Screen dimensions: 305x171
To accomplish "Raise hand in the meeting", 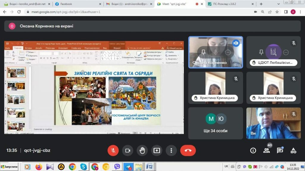I will [142, 151].
